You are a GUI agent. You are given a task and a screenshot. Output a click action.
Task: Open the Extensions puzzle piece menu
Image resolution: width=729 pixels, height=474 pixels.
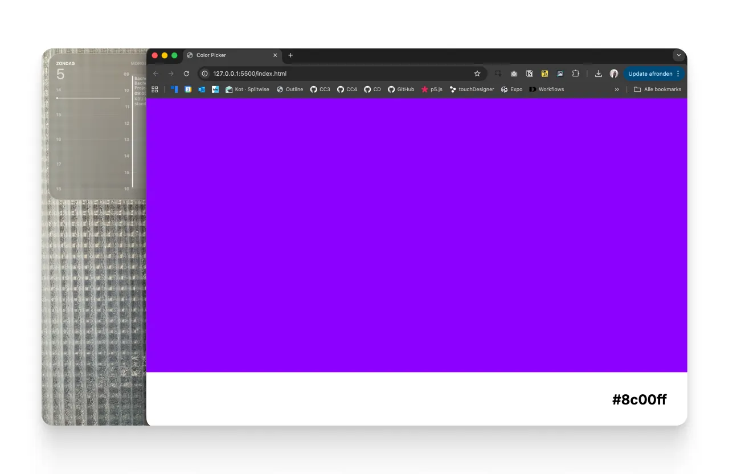[576, 73]
